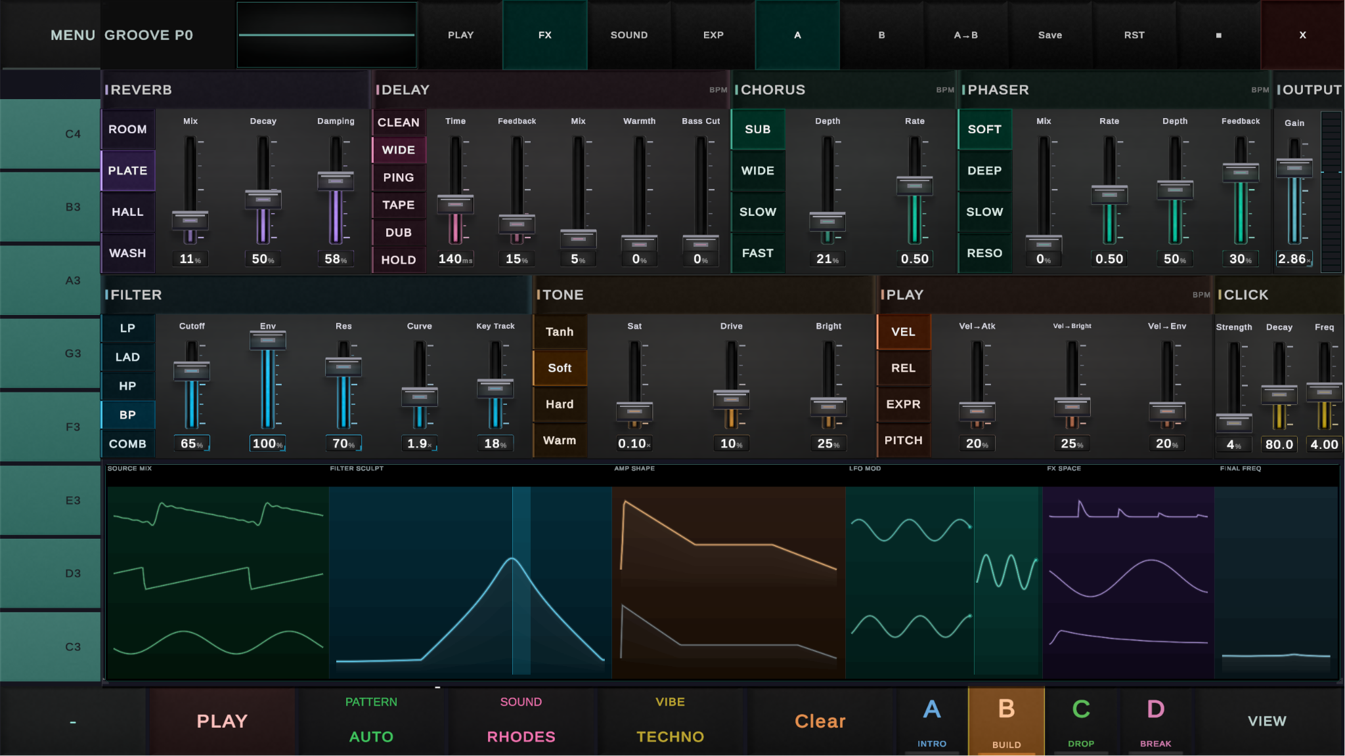Open the PATTERN AUTO selector

(371, 721)
